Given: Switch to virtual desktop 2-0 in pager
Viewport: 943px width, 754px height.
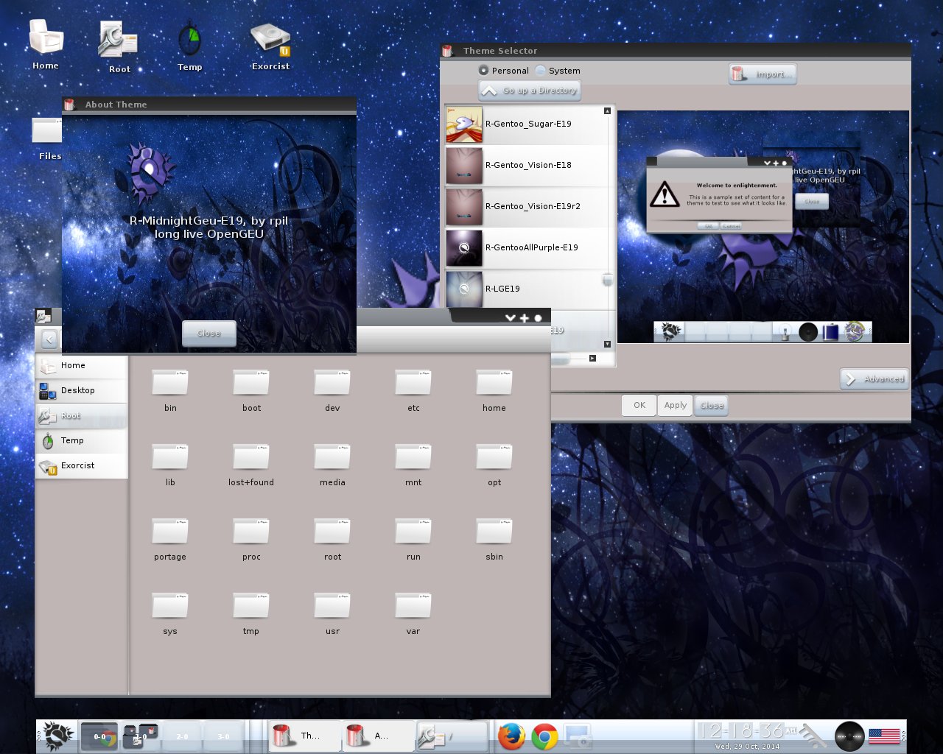Looking at the screenshot, I should pos(182,736).
